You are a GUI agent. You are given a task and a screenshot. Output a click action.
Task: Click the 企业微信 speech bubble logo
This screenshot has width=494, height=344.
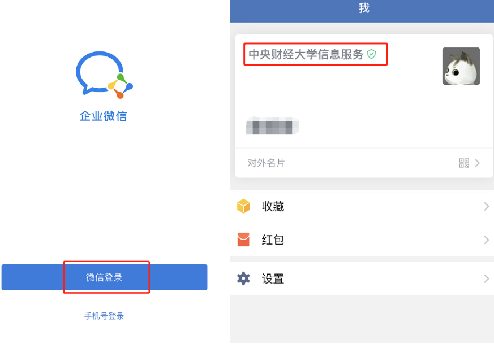pos(104,75)
